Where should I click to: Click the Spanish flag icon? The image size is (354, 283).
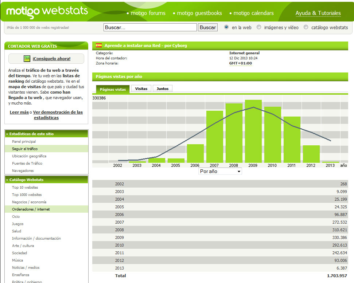[99, 46]
